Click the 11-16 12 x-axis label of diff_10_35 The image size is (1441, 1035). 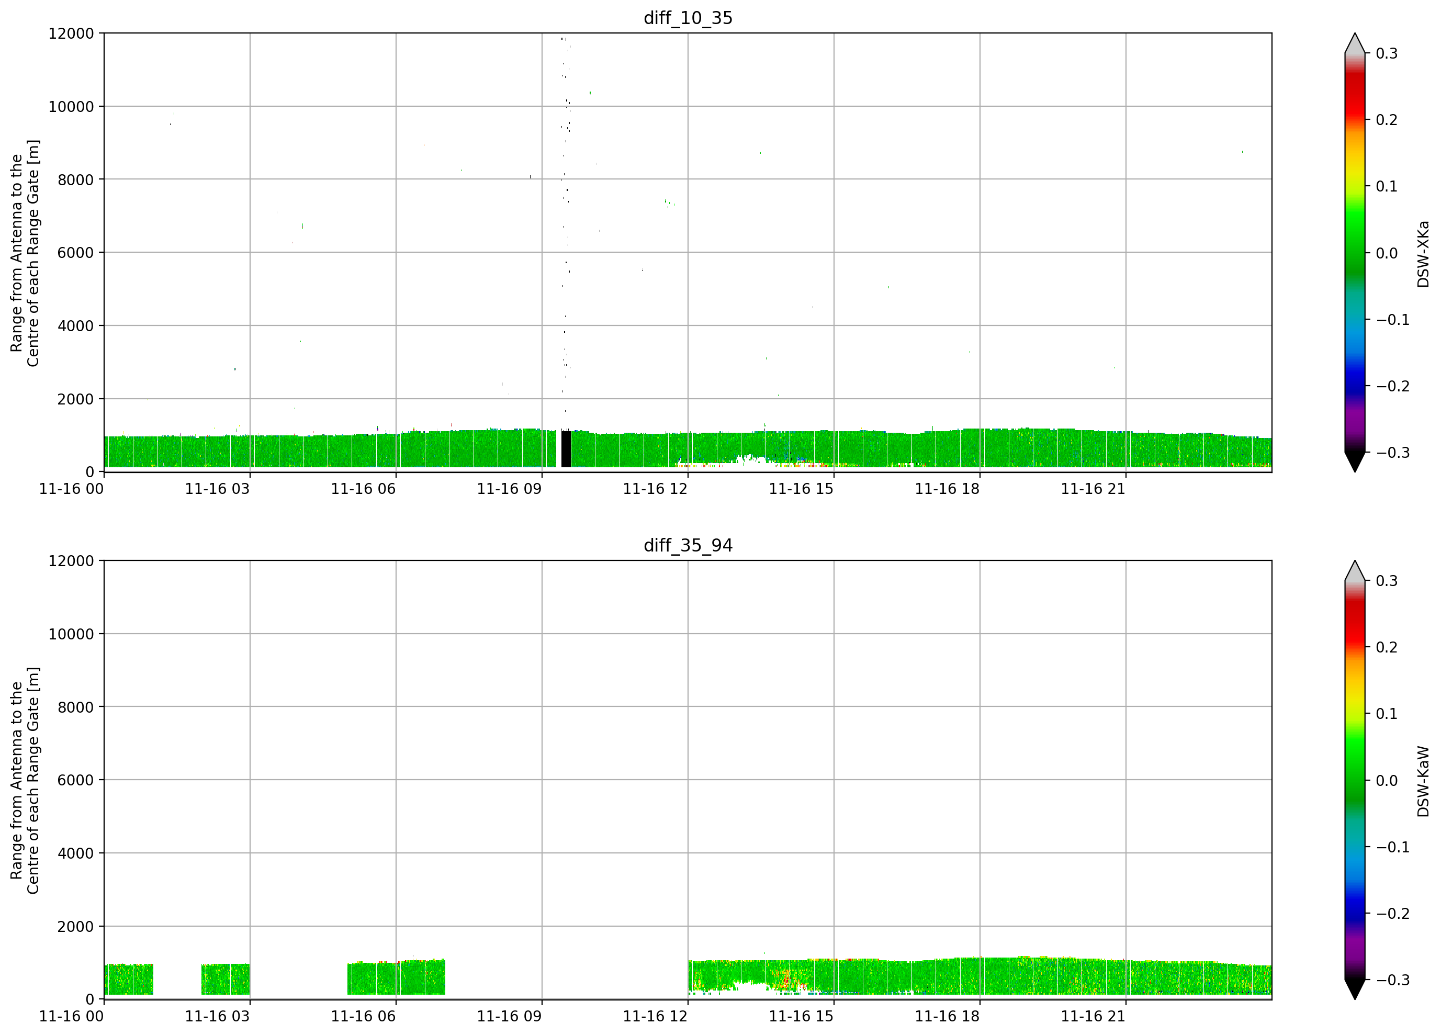[x=655, y=489]
